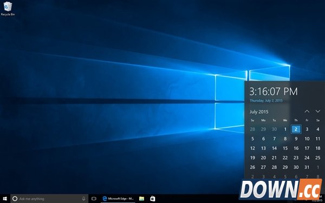The height and width of the screenshot is (203, 325).
Task: Select the 28 in the July 26 row
Action: point(274,167)
